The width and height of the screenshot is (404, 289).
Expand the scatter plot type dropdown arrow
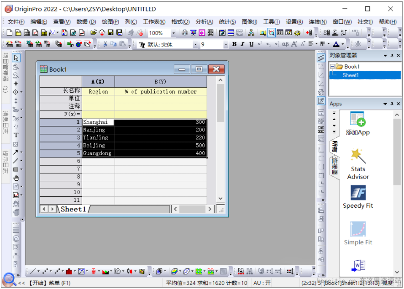(x=51, y=271)
